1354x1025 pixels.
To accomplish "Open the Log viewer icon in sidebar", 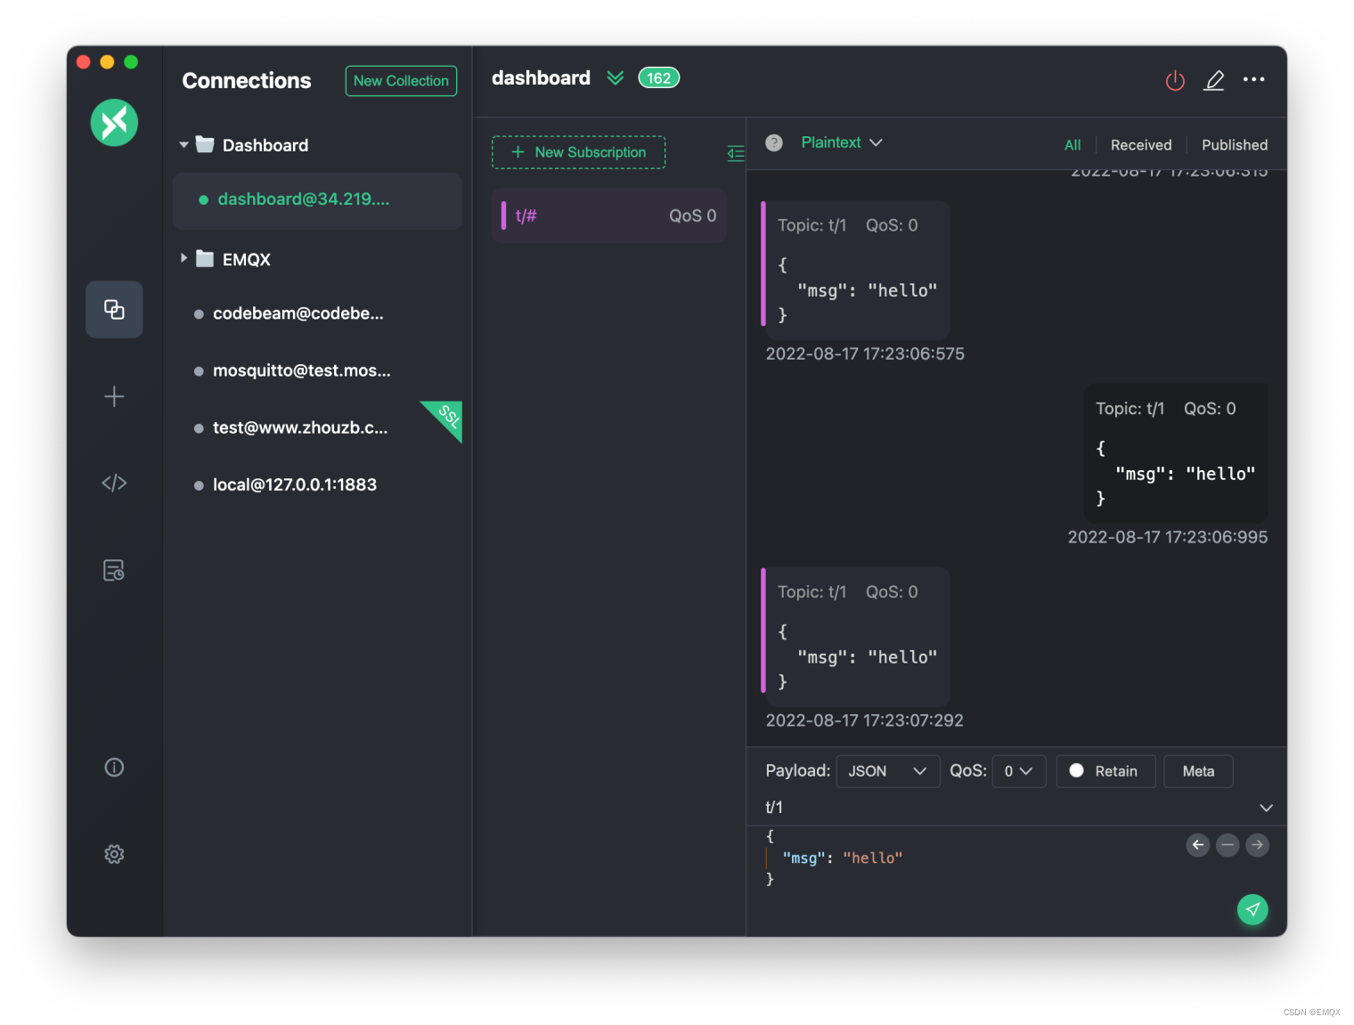I will click(114, 571).
